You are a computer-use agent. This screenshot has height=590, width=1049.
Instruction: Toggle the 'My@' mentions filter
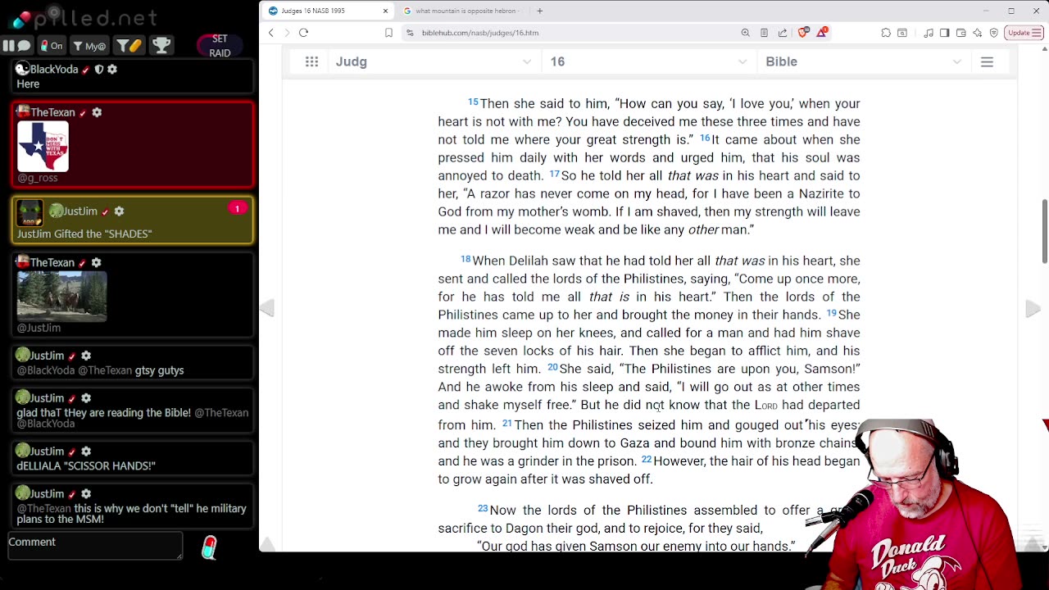click(x=89, y=46)
